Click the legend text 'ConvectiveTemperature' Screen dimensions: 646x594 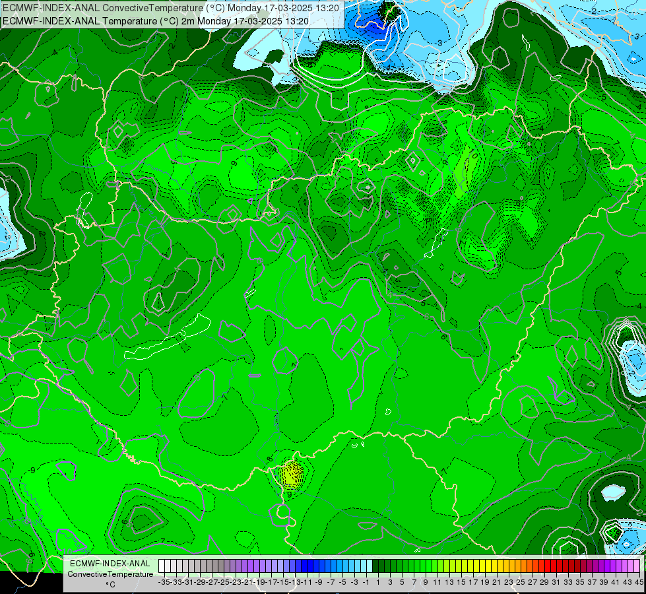coord(110,574)
